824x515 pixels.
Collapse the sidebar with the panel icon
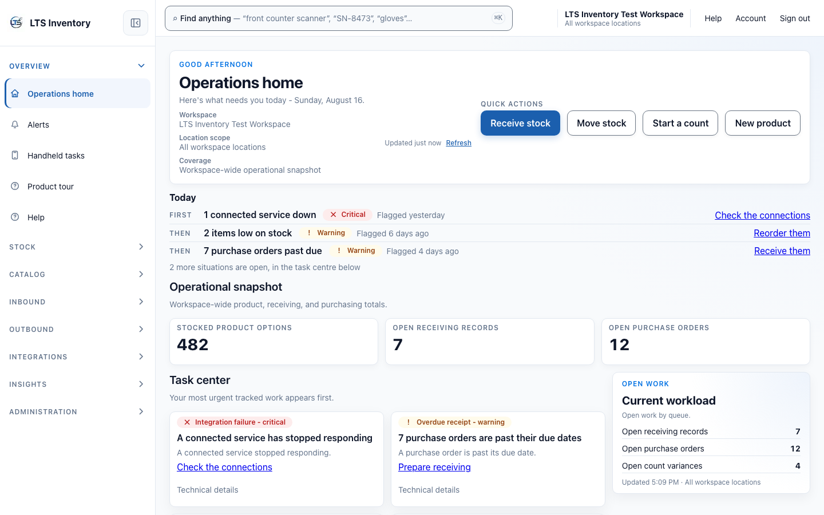[136, 23]
